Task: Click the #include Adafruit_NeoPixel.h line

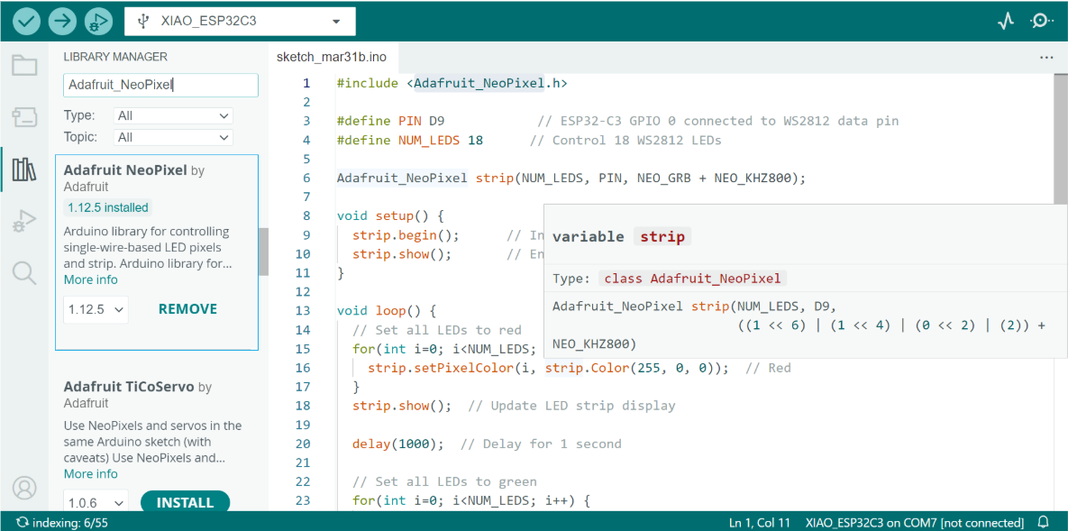Action: point(452,83)
